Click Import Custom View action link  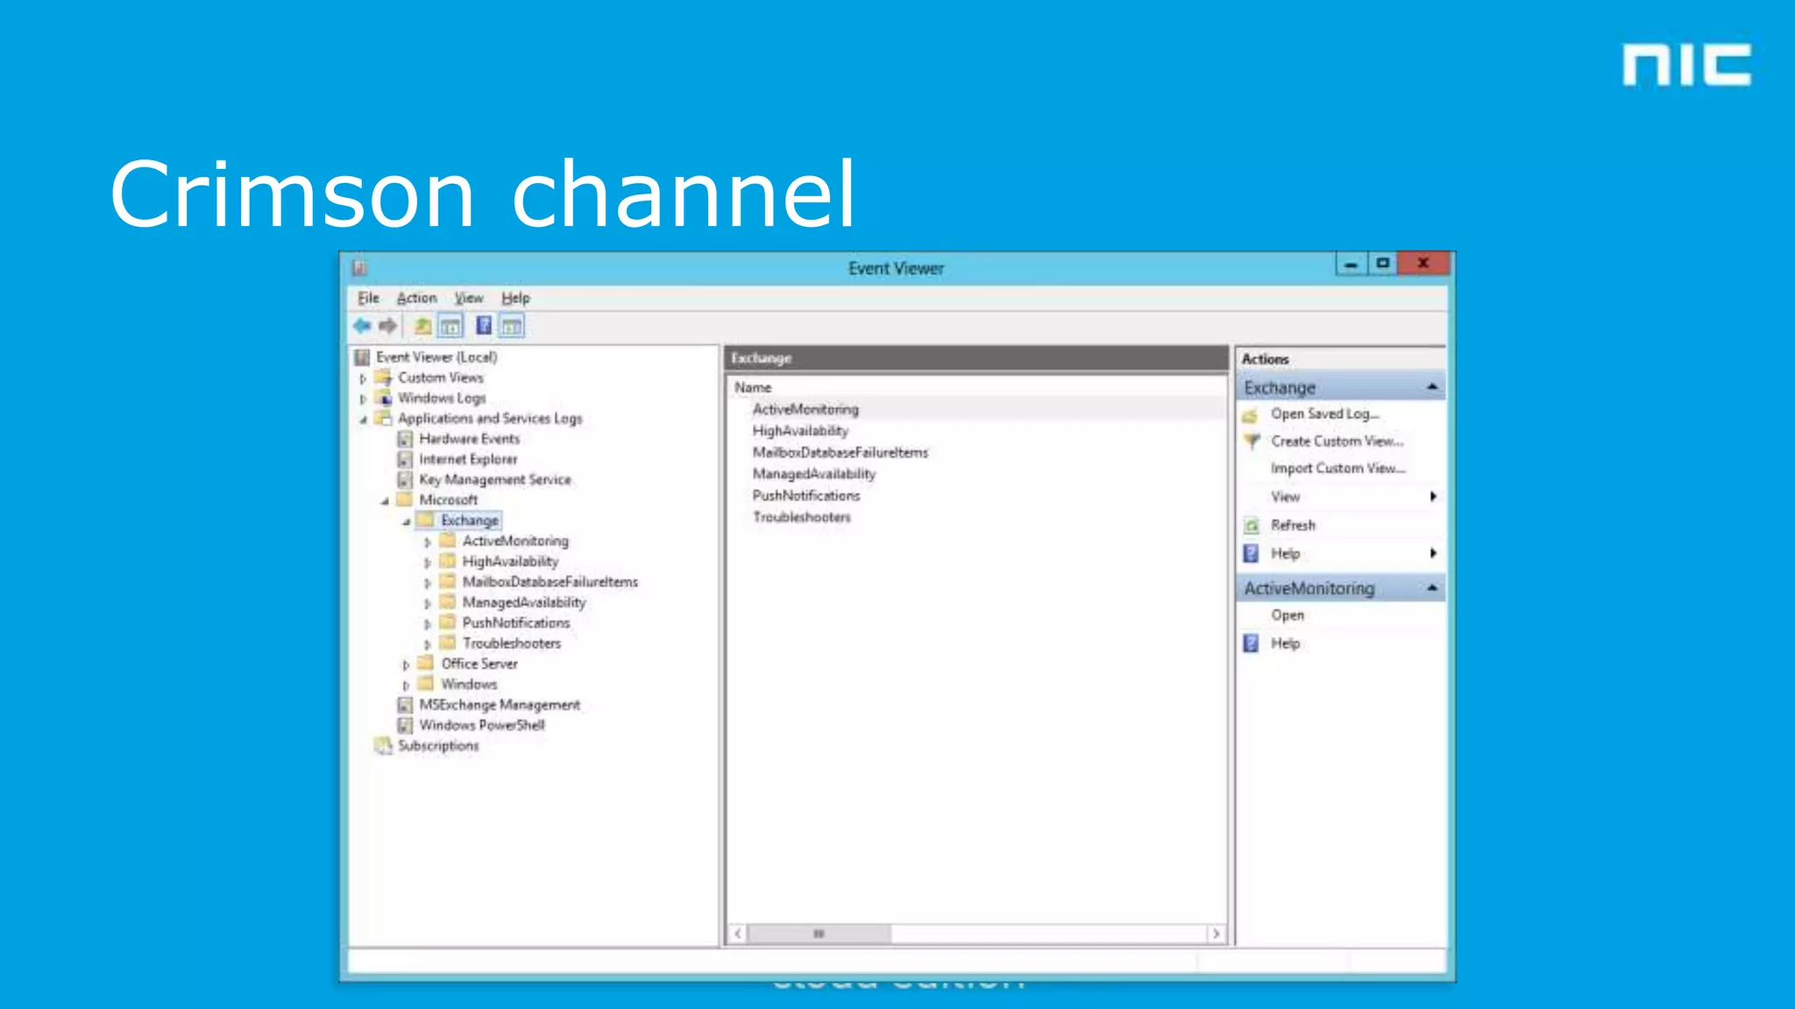[x=1337, y=469]
